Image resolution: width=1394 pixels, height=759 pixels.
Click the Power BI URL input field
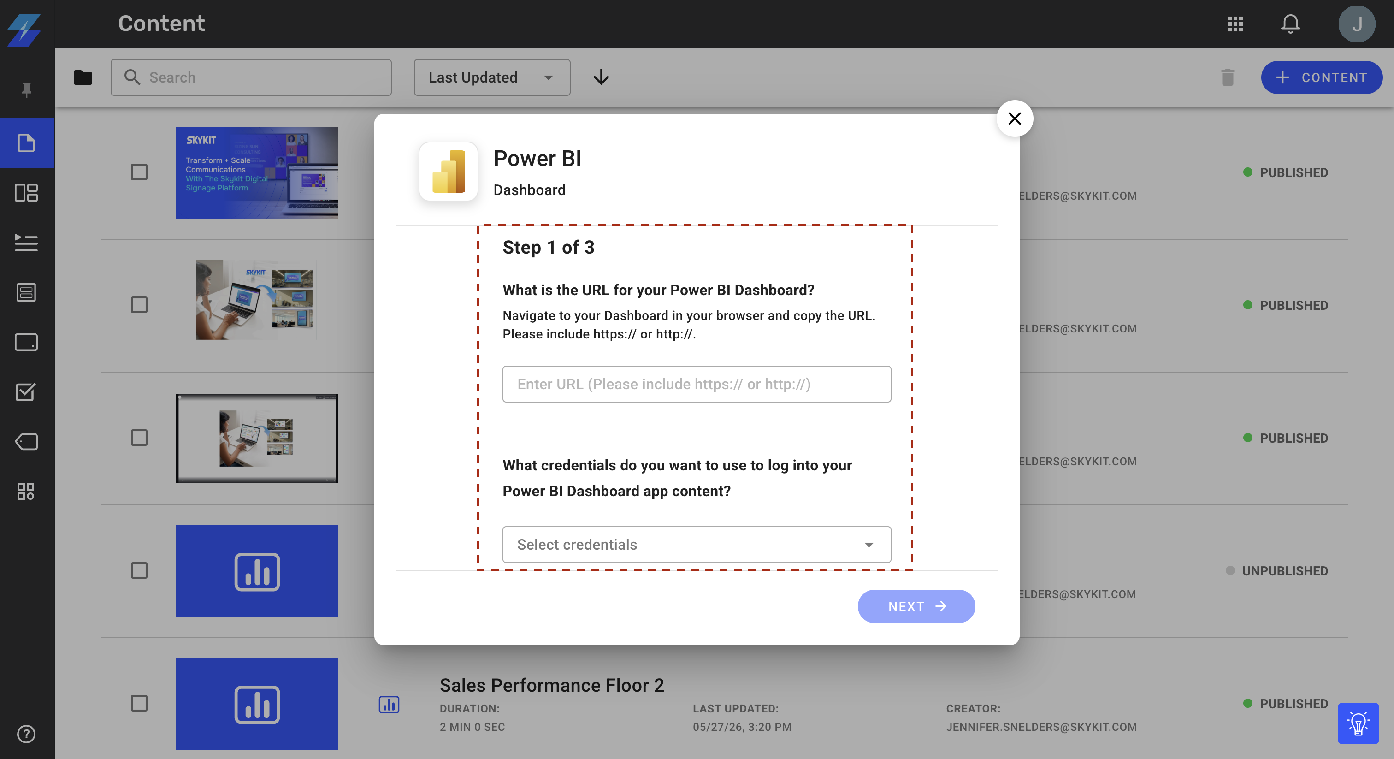point(697,385)
